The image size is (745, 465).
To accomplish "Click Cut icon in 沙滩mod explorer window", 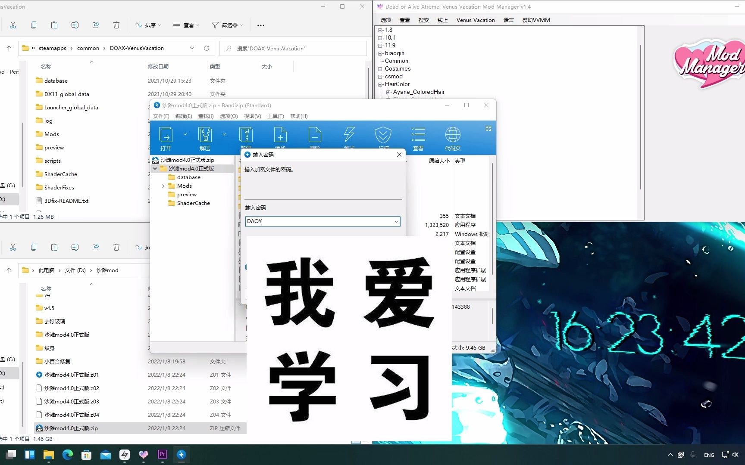I will tap(13, 247).
